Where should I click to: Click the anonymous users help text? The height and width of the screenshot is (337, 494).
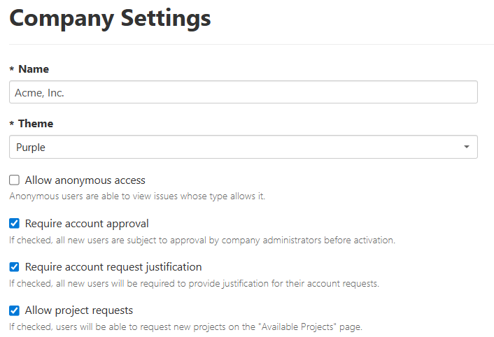click(137, 196)
